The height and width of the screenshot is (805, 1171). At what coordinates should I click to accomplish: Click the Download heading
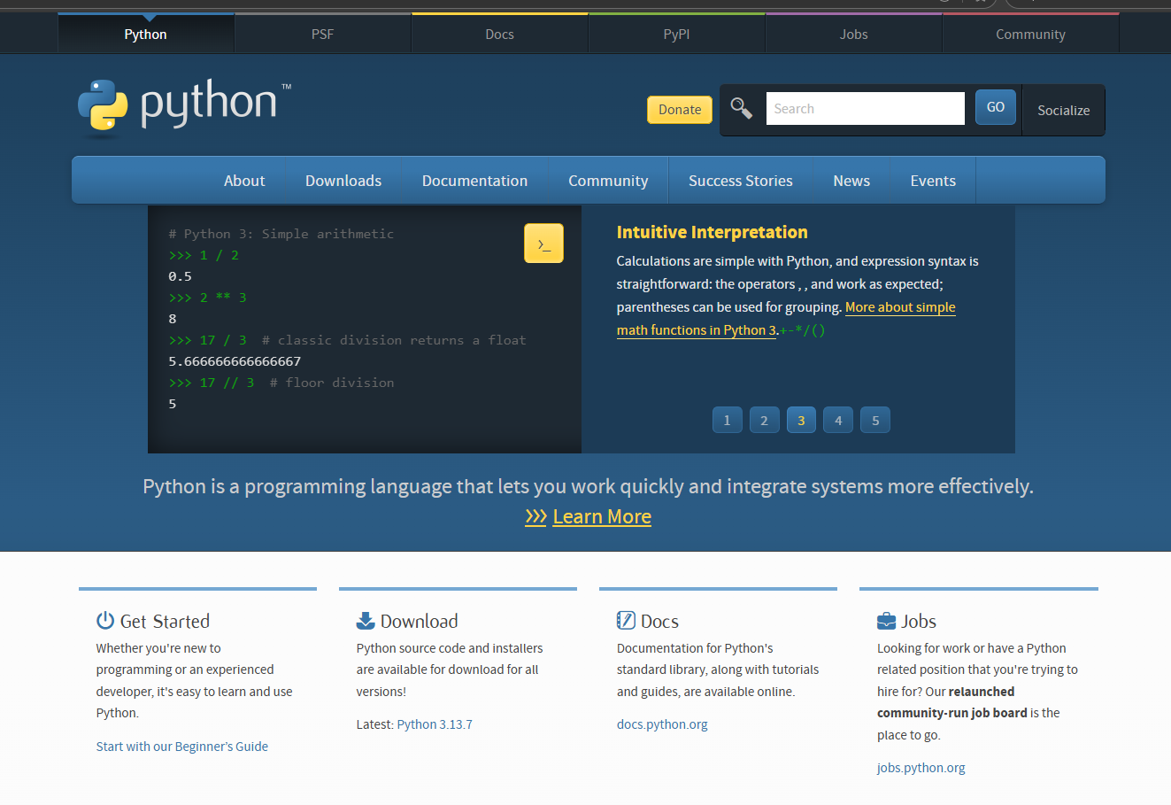click(420, 621)
